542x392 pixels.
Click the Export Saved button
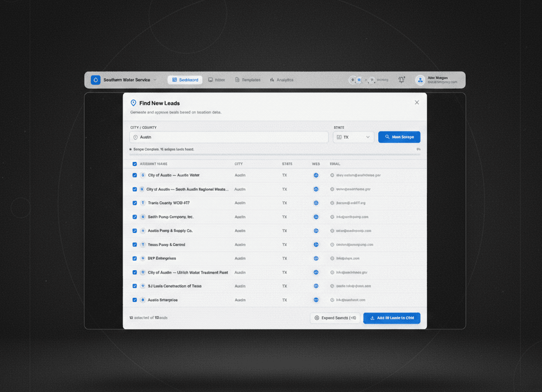(335, 318)
